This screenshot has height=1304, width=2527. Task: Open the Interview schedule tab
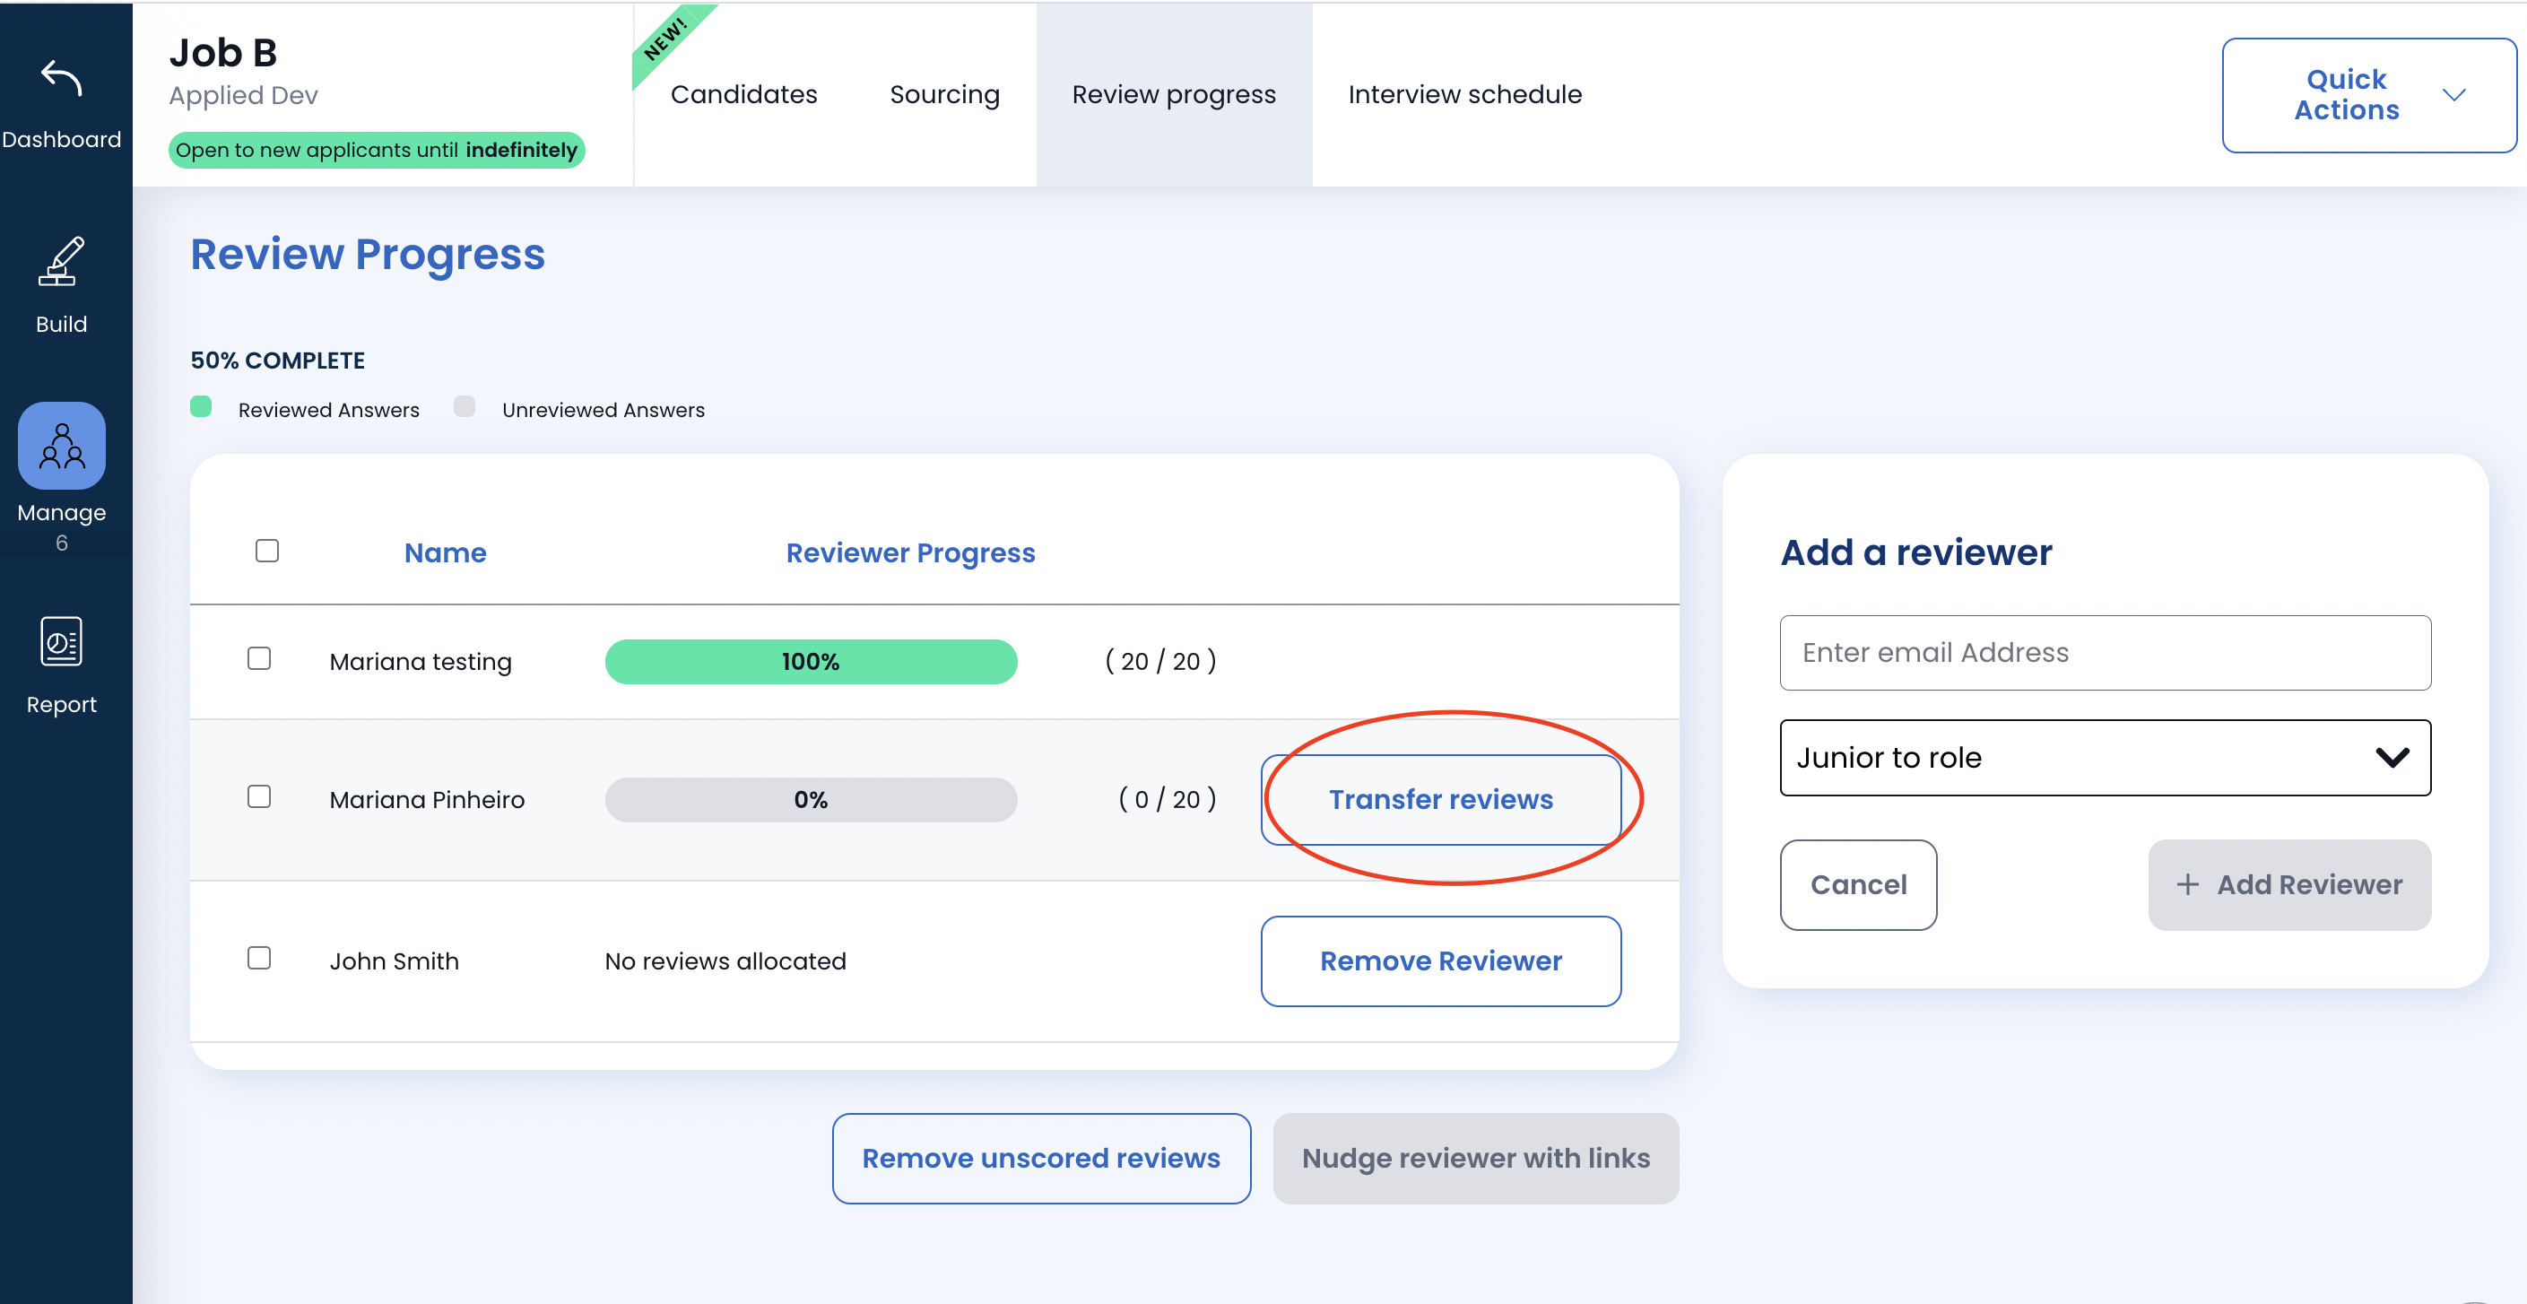point(1463,94)
